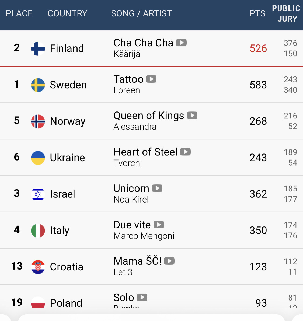Play the Solo video icon

pos(142,297)
